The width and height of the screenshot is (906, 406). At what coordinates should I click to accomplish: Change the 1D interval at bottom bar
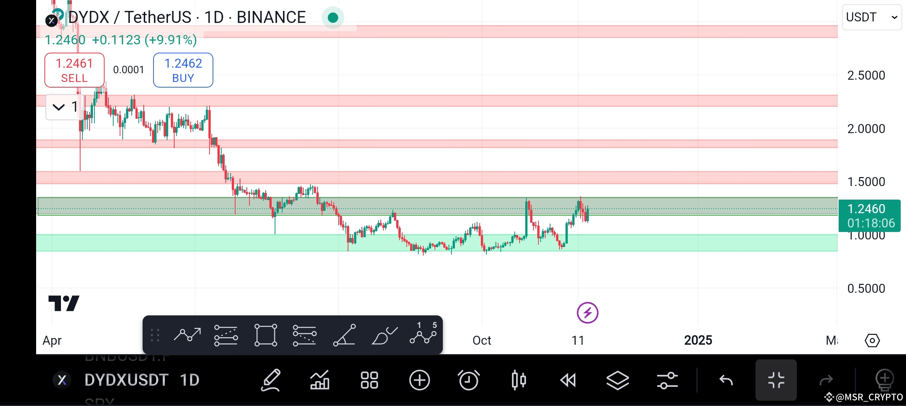click(x=190, y=380)
